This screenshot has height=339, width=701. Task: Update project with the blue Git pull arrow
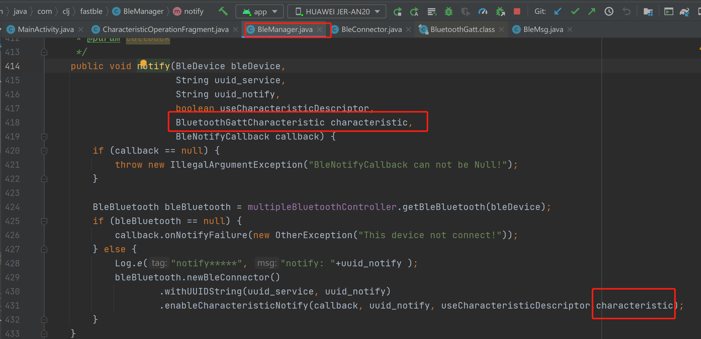(x=558, y=11)
